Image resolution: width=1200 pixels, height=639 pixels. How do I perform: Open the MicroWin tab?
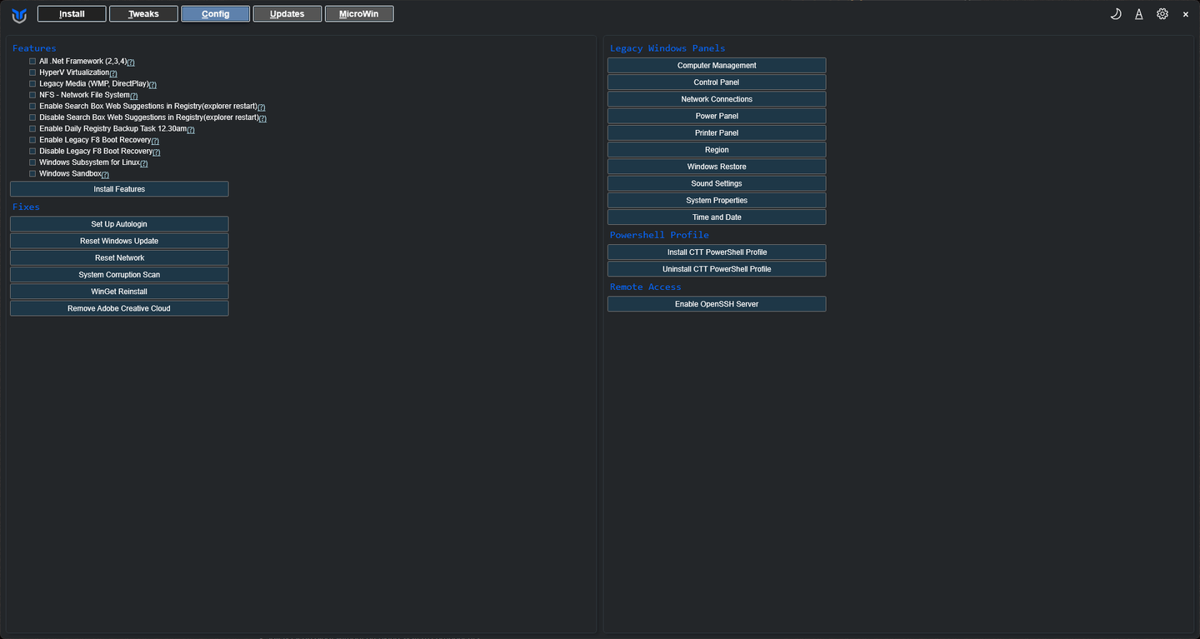359,14
